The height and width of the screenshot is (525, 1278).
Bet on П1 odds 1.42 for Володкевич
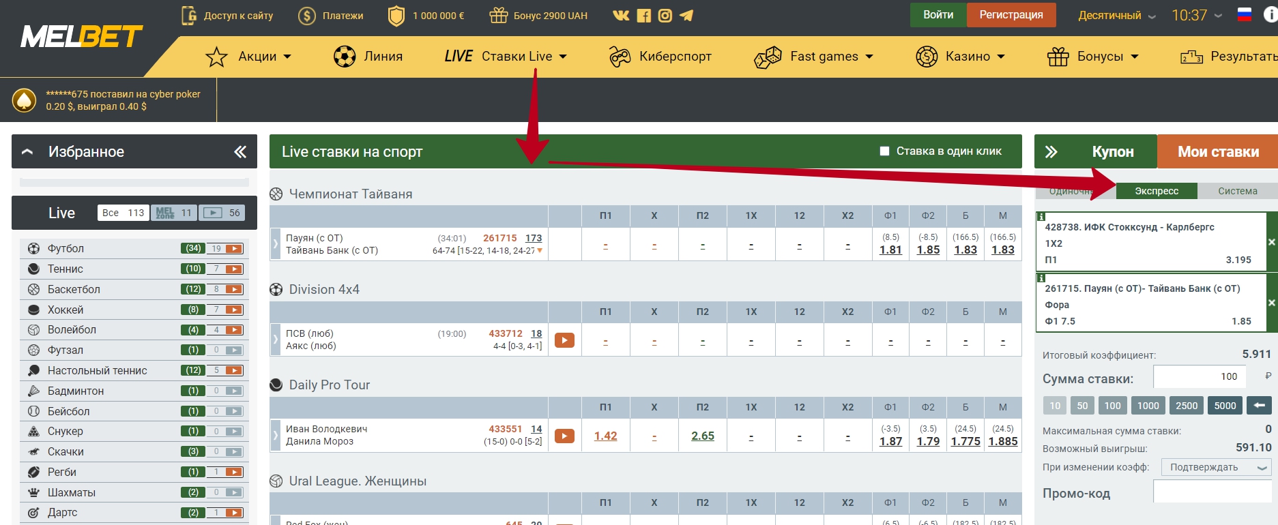coord(605,436)
